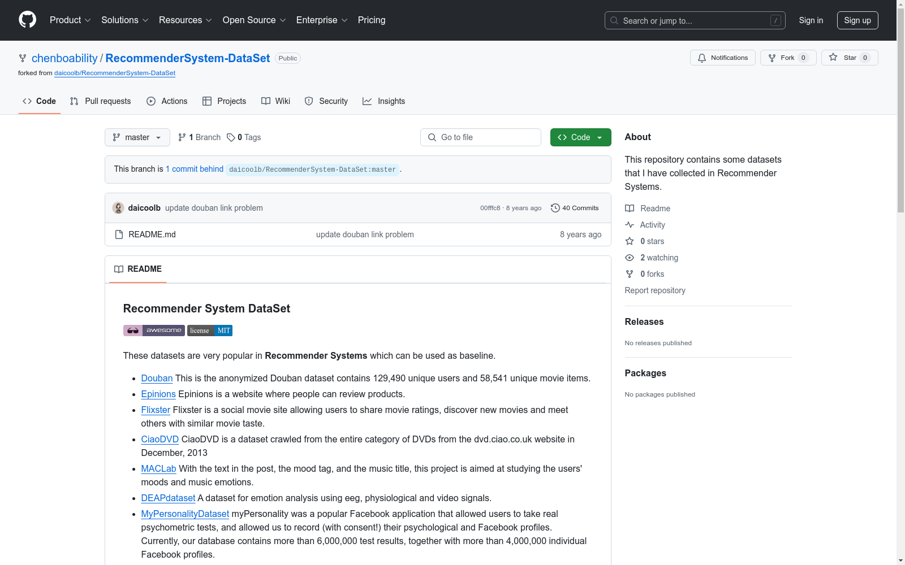905x565 pixels.
Task: Open the DEAPdataset link
Action: [x=168, y=498]
